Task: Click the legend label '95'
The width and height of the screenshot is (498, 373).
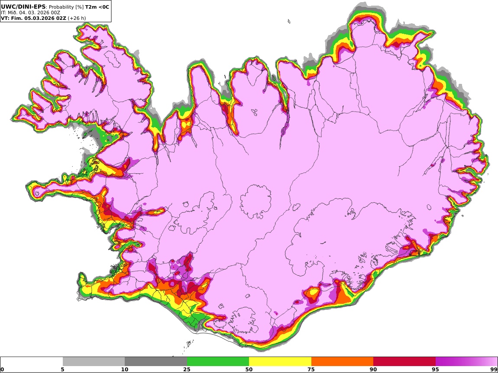Action: 436,370
